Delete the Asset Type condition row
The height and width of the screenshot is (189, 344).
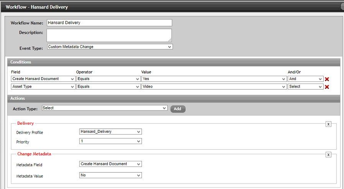coord(327,87)
